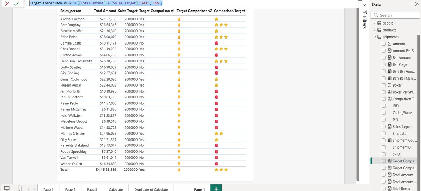The image size is (421, 191).
Task: Click the measure icon beside Shipment Cou...
Action: 389,140
